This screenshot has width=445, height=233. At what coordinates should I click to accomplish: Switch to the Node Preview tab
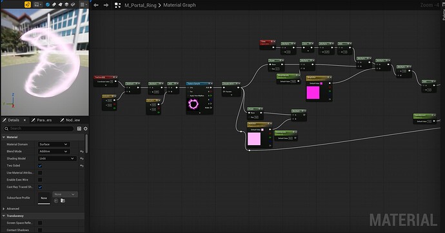coord(73,120)
